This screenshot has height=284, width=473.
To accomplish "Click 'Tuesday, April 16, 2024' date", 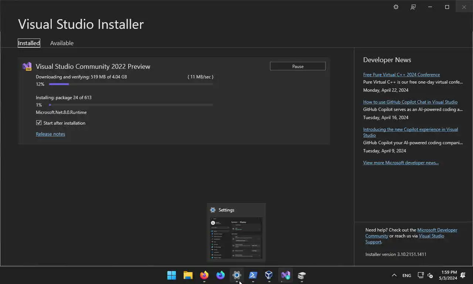I will pos(386,118).
